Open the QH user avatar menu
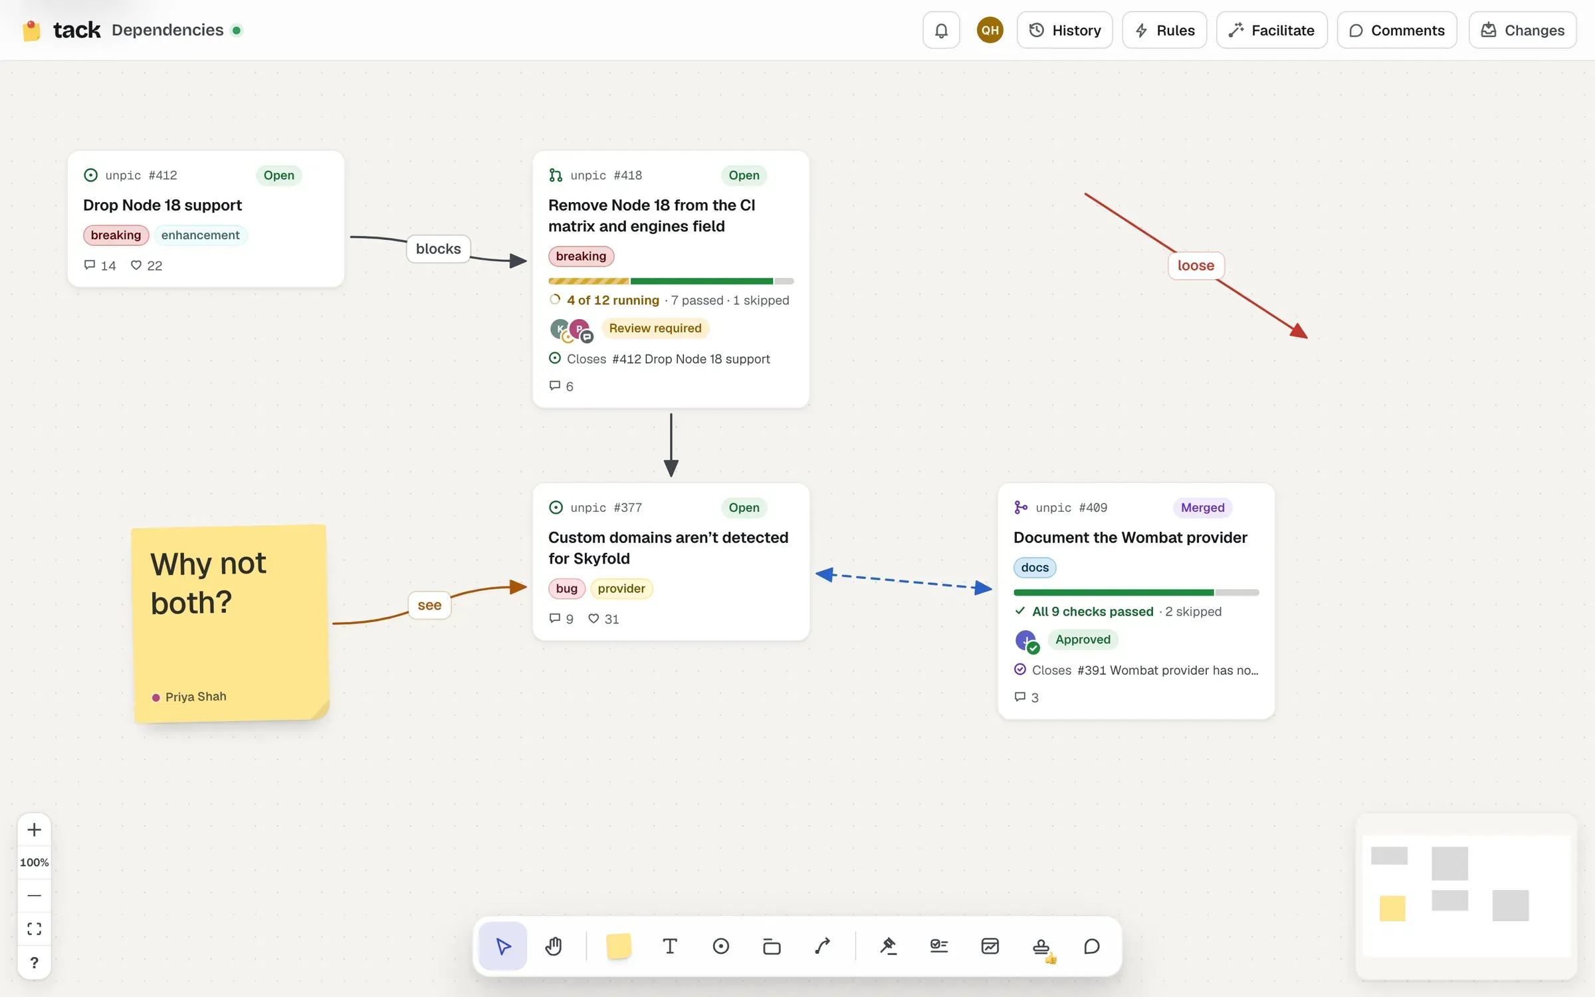Viewport: 1595px width, 997px height. (x=990, y=30)
